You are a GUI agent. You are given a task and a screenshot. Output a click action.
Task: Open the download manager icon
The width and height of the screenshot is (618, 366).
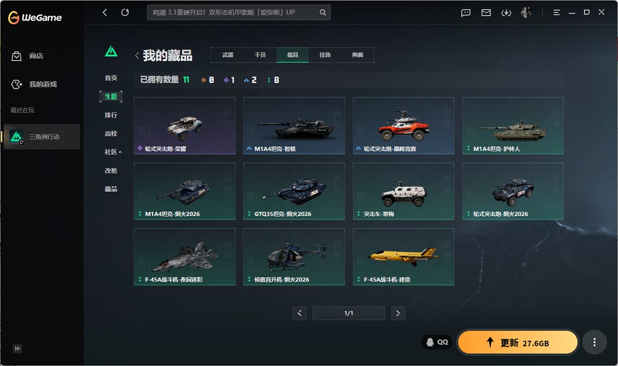[506, 12]
